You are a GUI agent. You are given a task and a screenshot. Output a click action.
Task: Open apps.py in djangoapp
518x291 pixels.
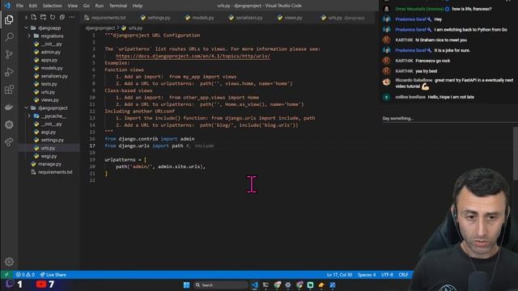(x=49, y=60)
